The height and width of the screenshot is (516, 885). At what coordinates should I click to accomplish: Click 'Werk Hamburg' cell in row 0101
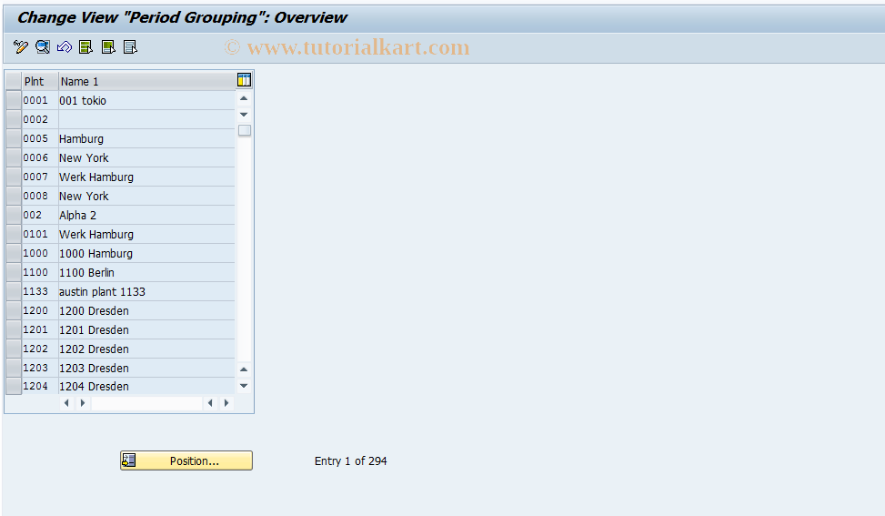point(146,234)
